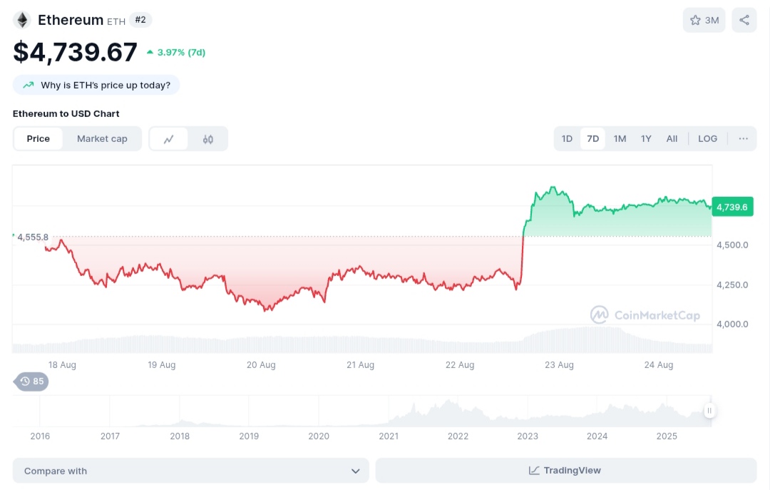770x490 pixels.
Task: Click the 4,250.0 y-axis label
Action: (x=732, y=285)
